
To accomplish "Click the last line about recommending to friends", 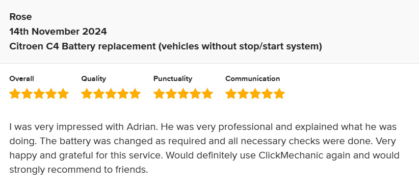I will point(78,170).
